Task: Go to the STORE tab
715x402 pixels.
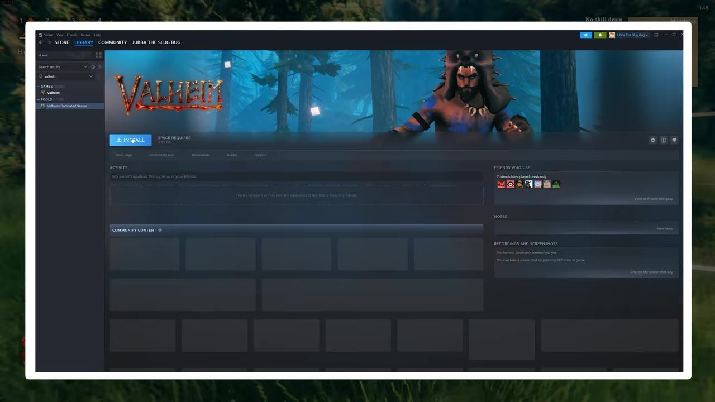Action: coord(62,42)
